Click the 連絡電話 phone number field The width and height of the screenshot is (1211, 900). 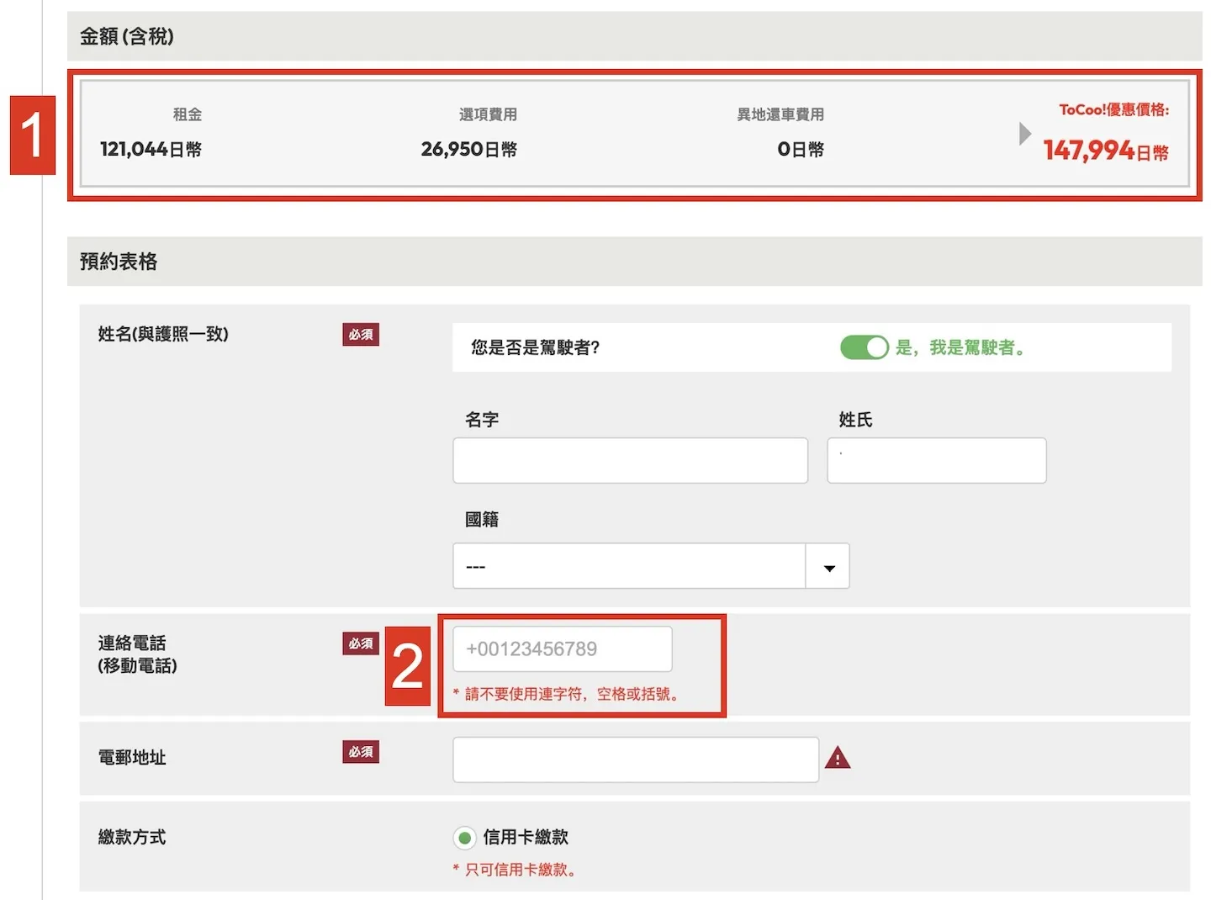click(x=563, y=649)
